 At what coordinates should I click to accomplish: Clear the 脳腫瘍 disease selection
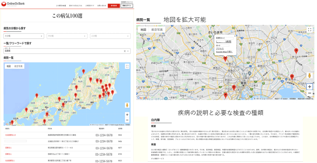[x=124, y=51]
